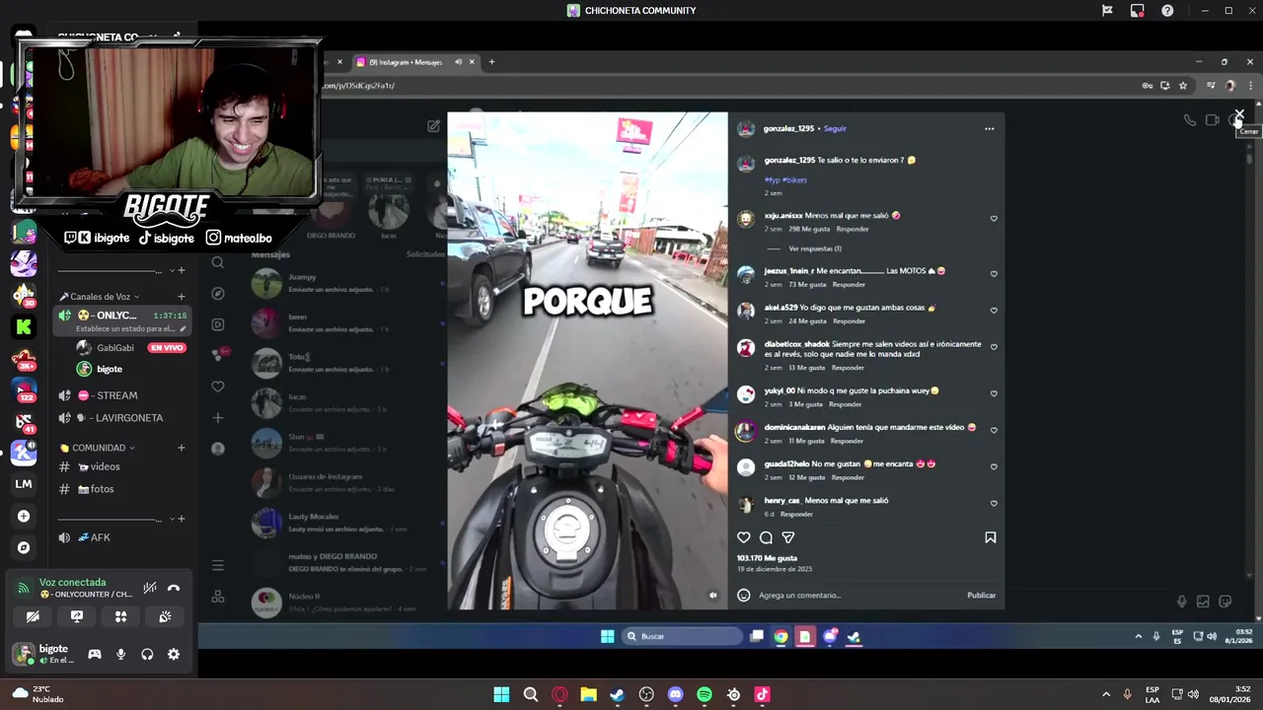Follow gonzalez_1295 with Seguir link
This screenshot has width=1263, height=710.
[x=835, y=128]
